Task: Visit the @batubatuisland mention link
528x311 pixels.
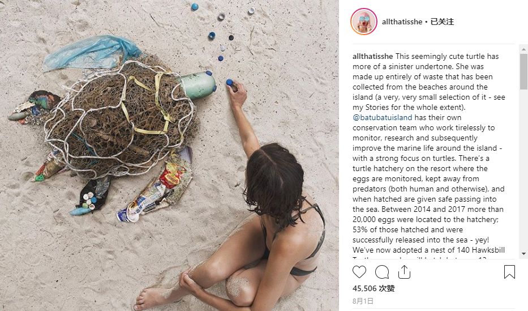Action: click(382, 118)
